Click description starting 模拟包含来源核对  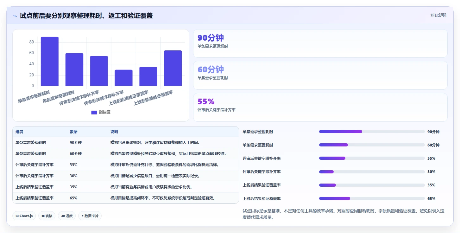point(155,143)
